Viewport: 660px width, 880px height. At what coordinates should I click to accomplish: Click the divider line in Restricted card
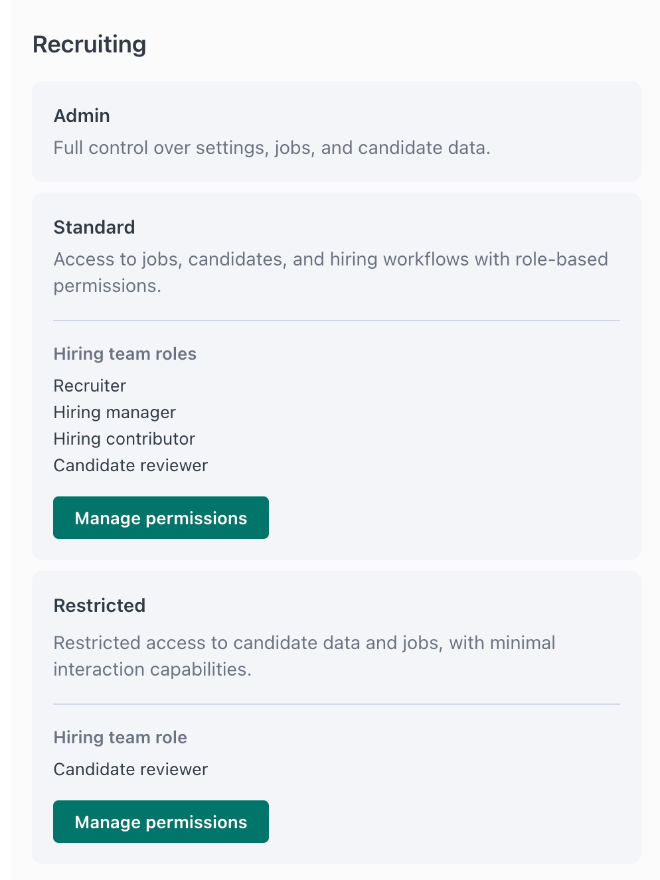337,704
